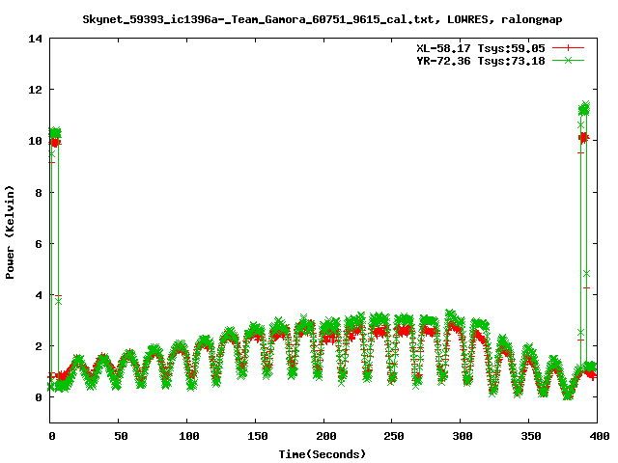Click the green calibration cluster at start near 10 Kelvin

(x=55, y=133)
